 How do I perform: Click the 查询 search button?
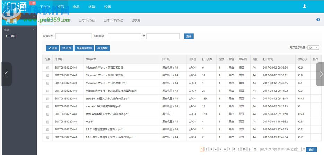tap(189, 36)
